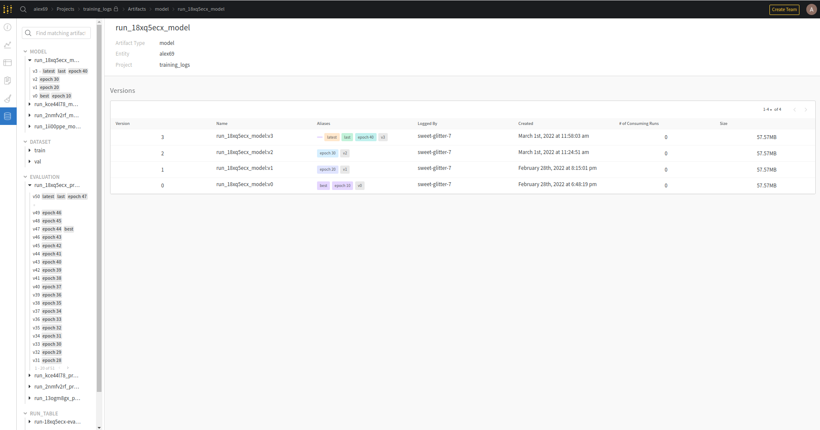Expand run-18xq5ecx-eva... run table artifact

[30, 422]
